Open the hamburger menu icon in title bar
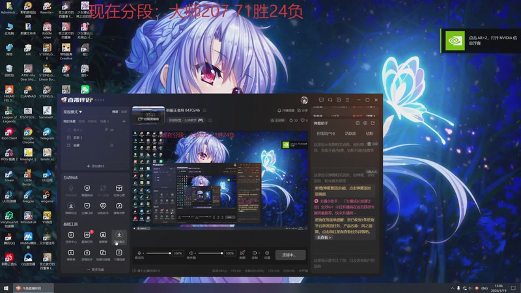The width and height of the screenshot is (521, 293). (347, 100)
